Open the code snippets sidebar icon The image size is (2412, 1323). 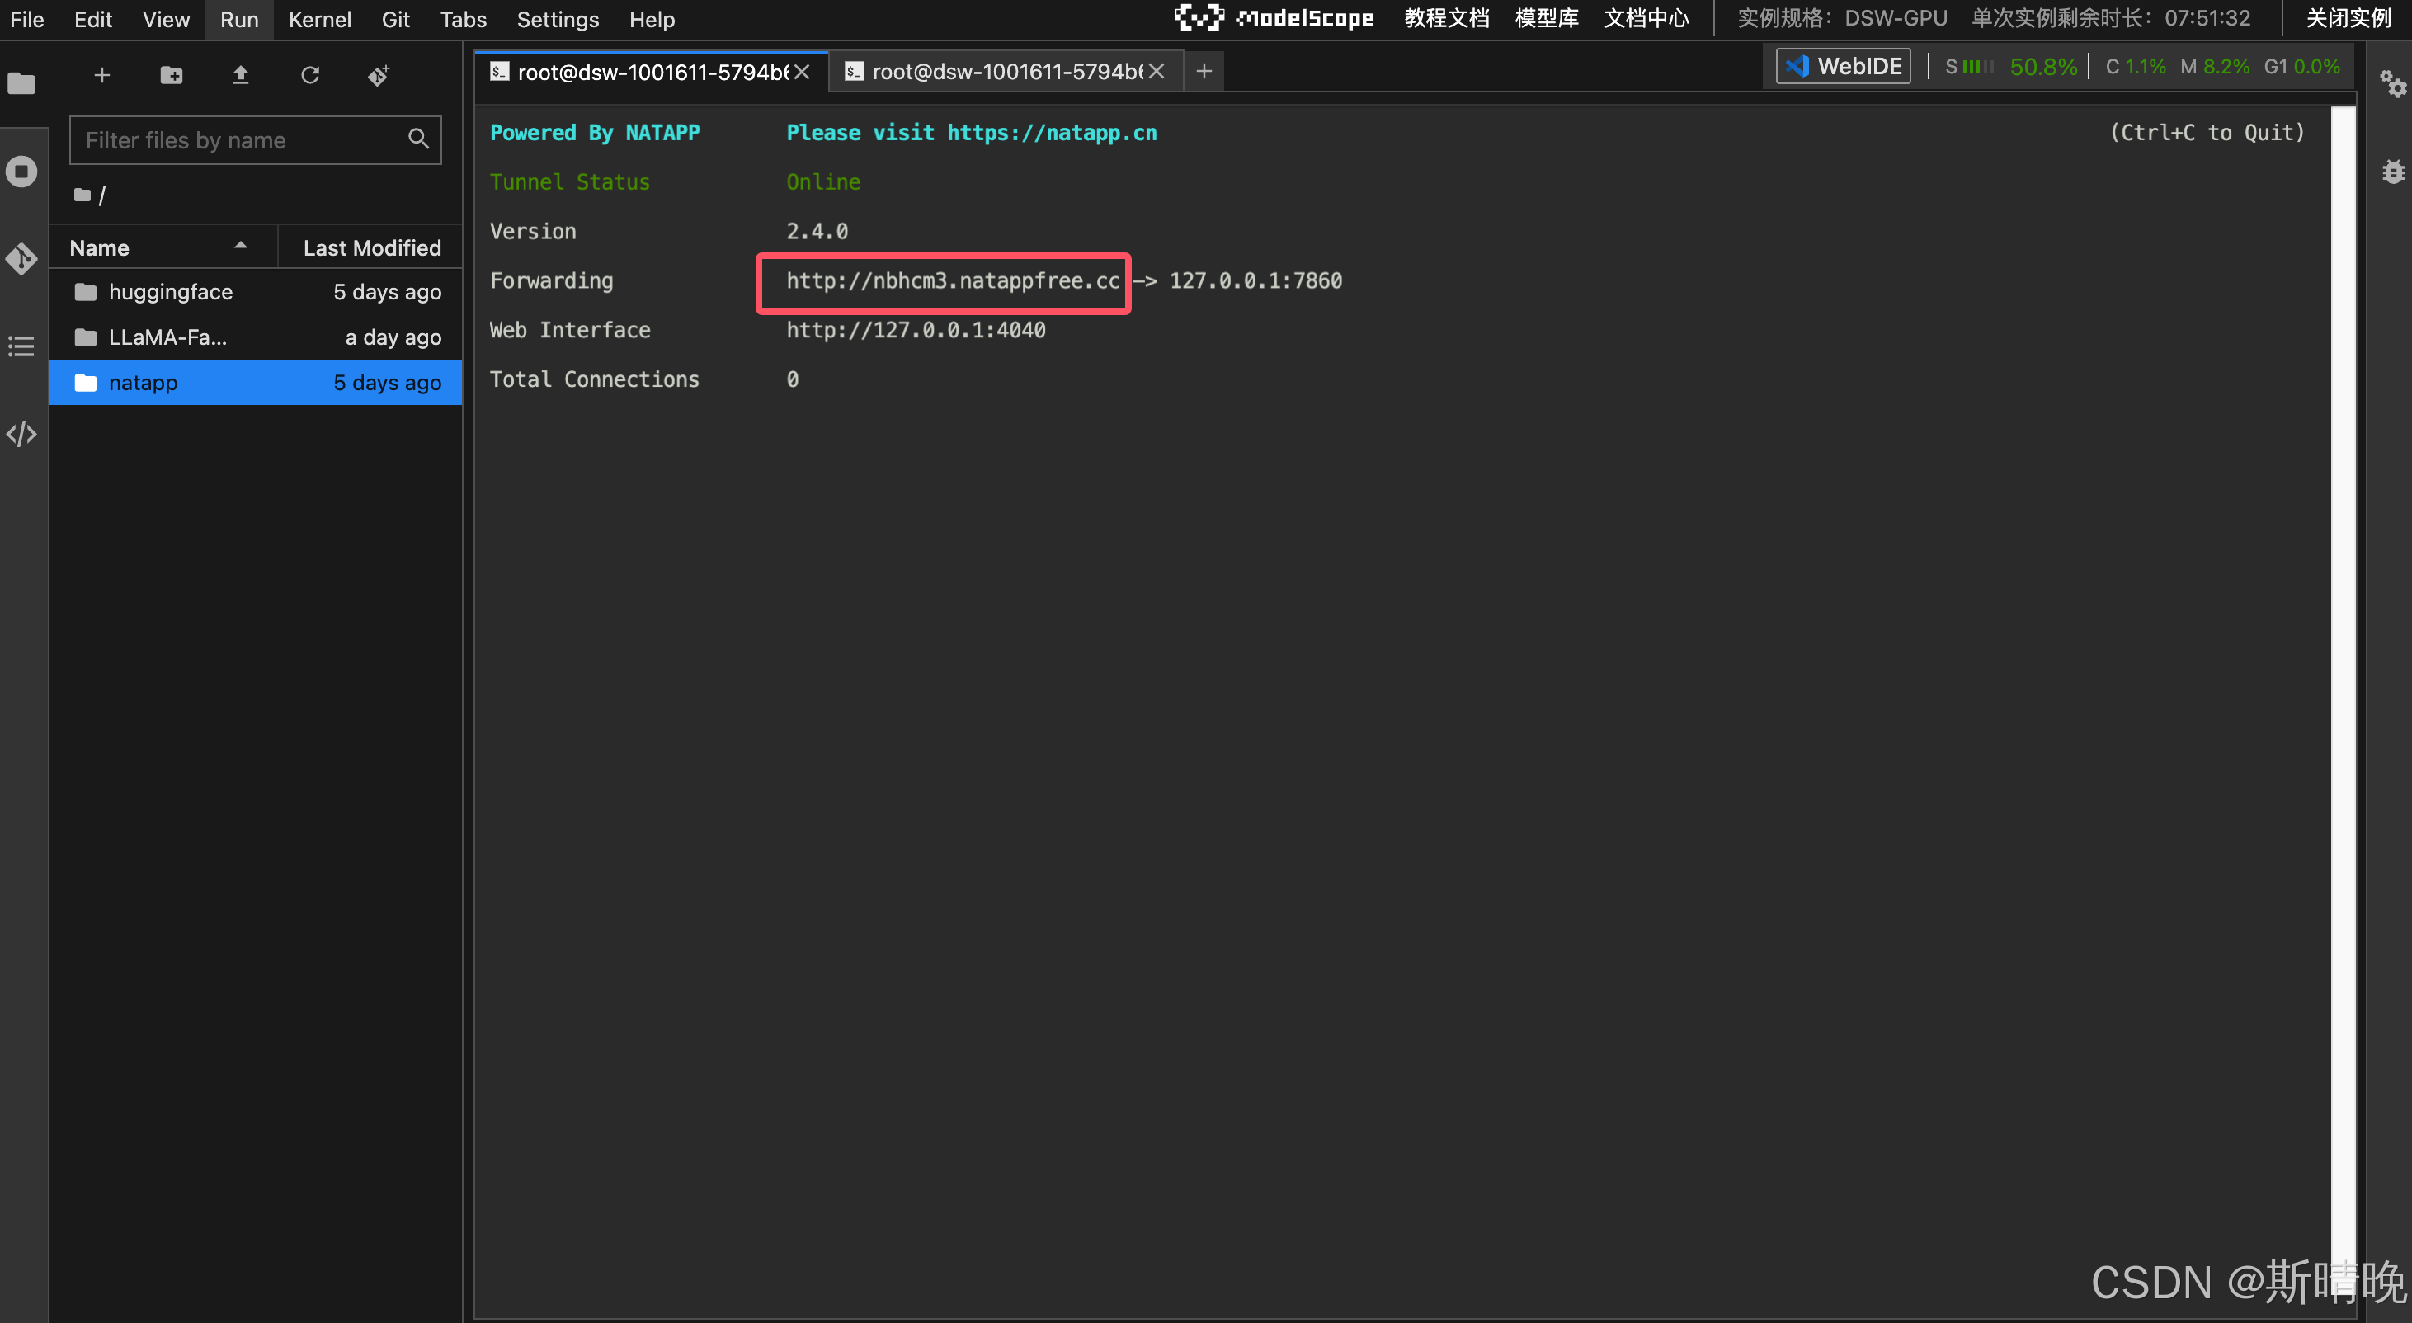21,435
